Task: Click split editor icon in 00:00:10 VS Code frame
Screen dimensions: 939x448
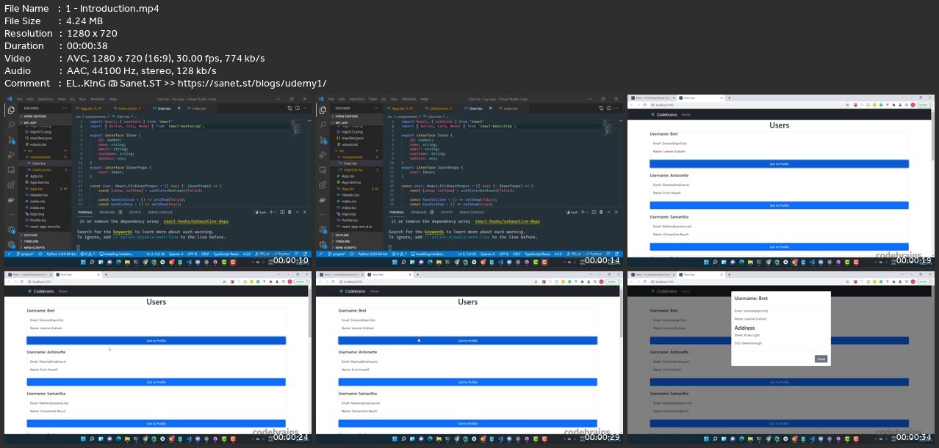Action: click(x=297, y=108)
